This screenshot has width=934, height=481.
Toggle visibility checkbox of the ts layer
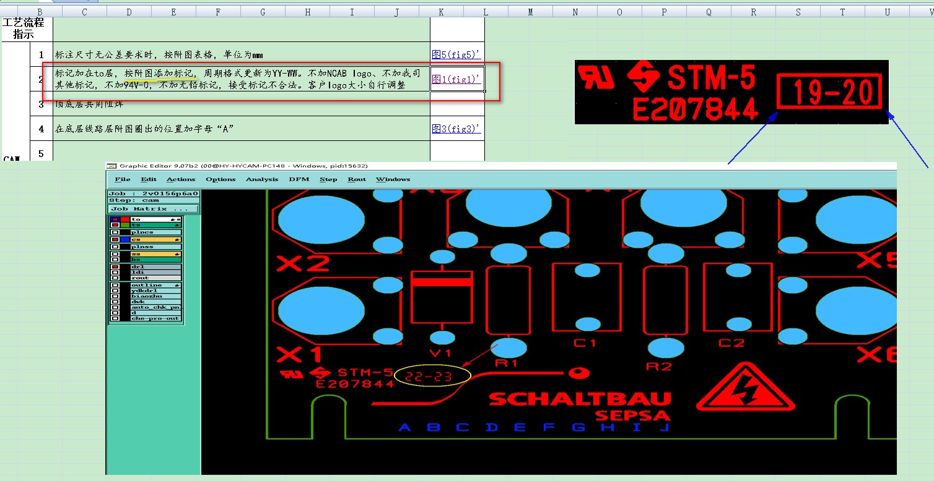(x=115, y=225)
